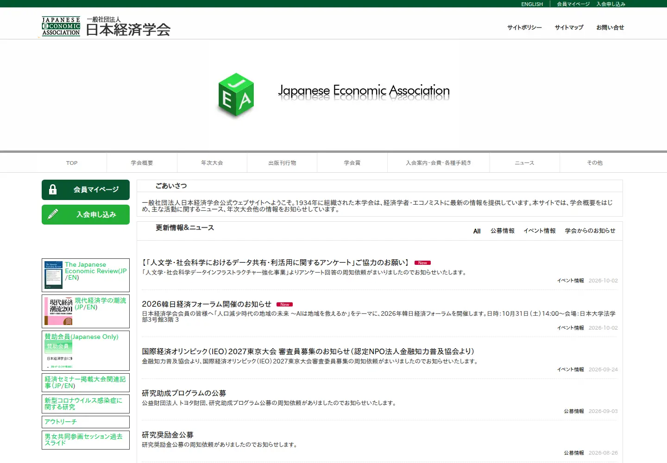Click the green 会員マイページ sidebar button
The image size is (667, 463).
86,190
